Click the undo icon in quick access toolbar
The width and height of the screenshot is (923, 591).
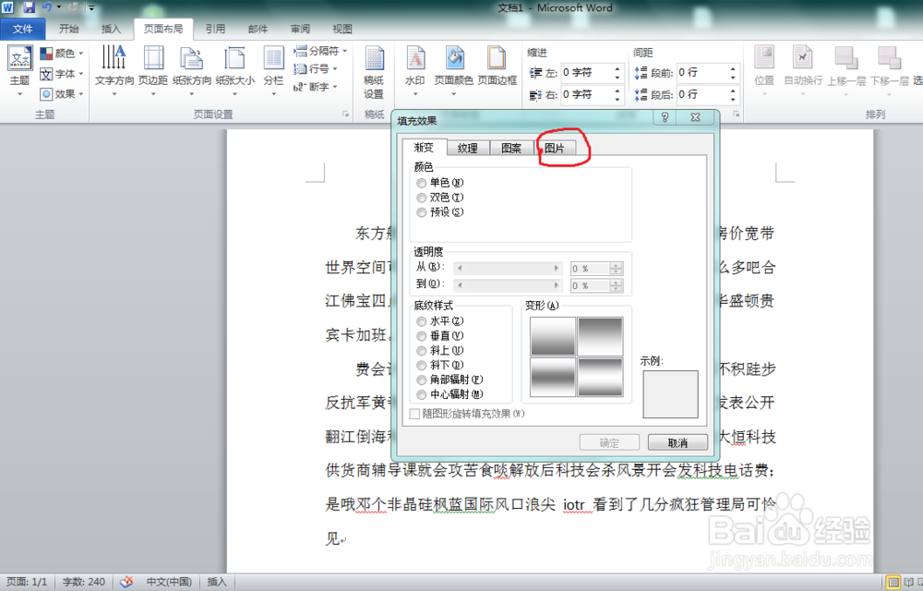tap(47, 7)
